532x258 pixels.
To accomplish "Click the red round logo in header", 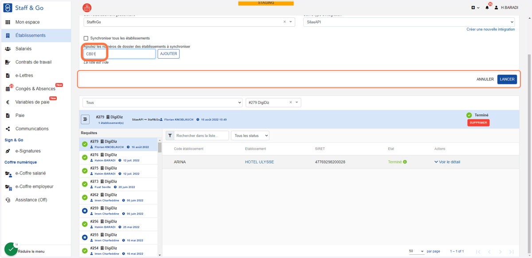I will 87,8.
